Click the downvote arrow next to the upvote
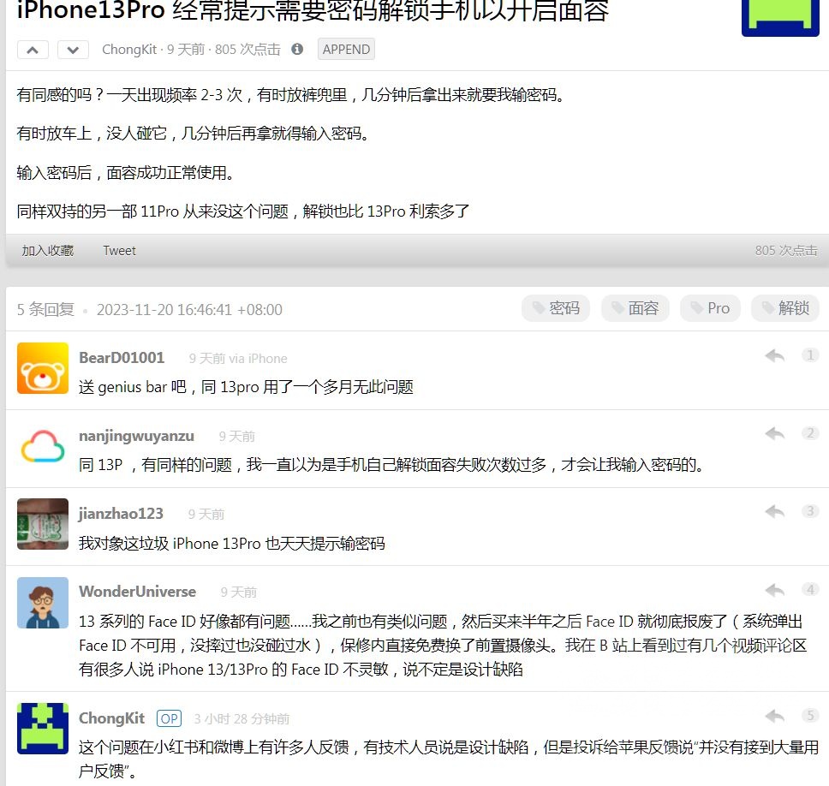The width and height of the screenshot is (829, 786). pos(73,50)
